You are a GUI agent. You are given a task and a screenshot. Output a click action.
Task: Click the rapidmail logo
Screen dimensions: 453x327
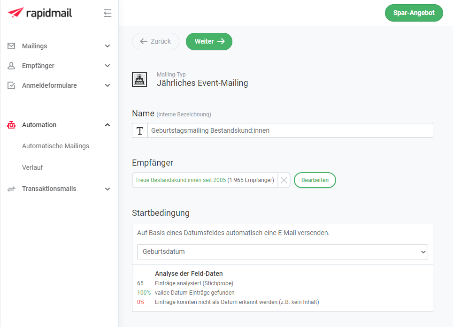pos(40,13)
